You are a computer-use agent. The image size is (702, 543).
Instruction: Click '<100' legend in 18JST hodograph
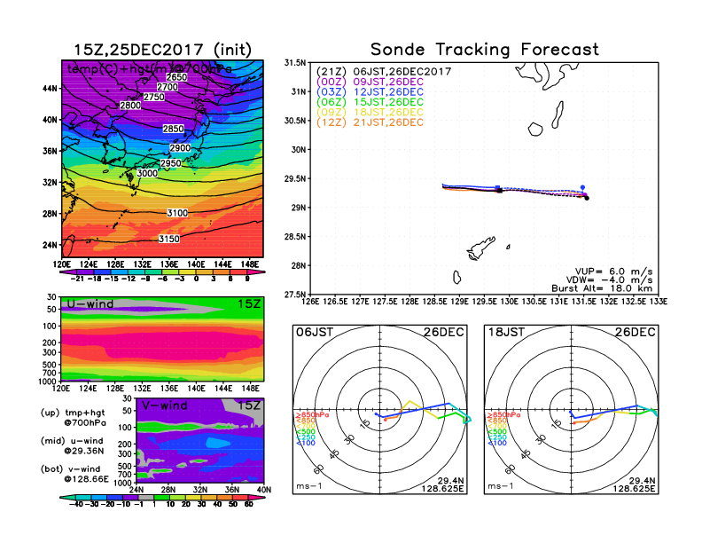click(497, 443)
